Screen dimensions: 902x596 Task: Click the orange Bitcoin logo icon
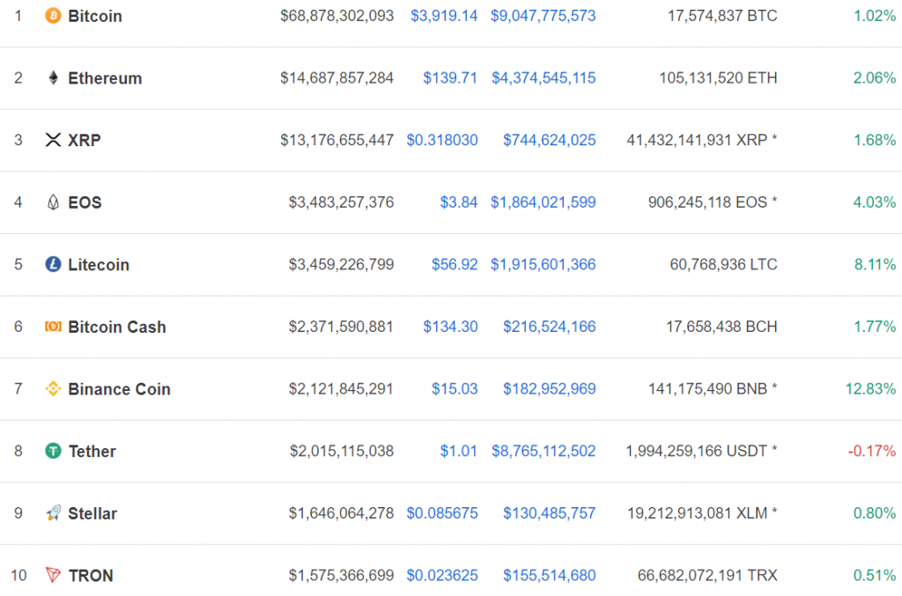pos(53,16)
